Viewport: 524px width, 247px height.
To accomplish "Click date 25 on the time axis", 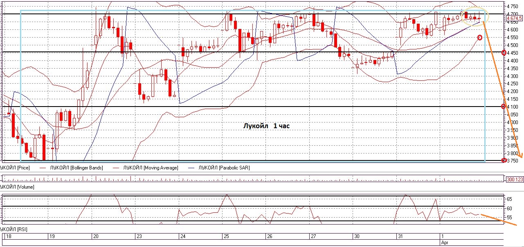I will tap(226, 236).
